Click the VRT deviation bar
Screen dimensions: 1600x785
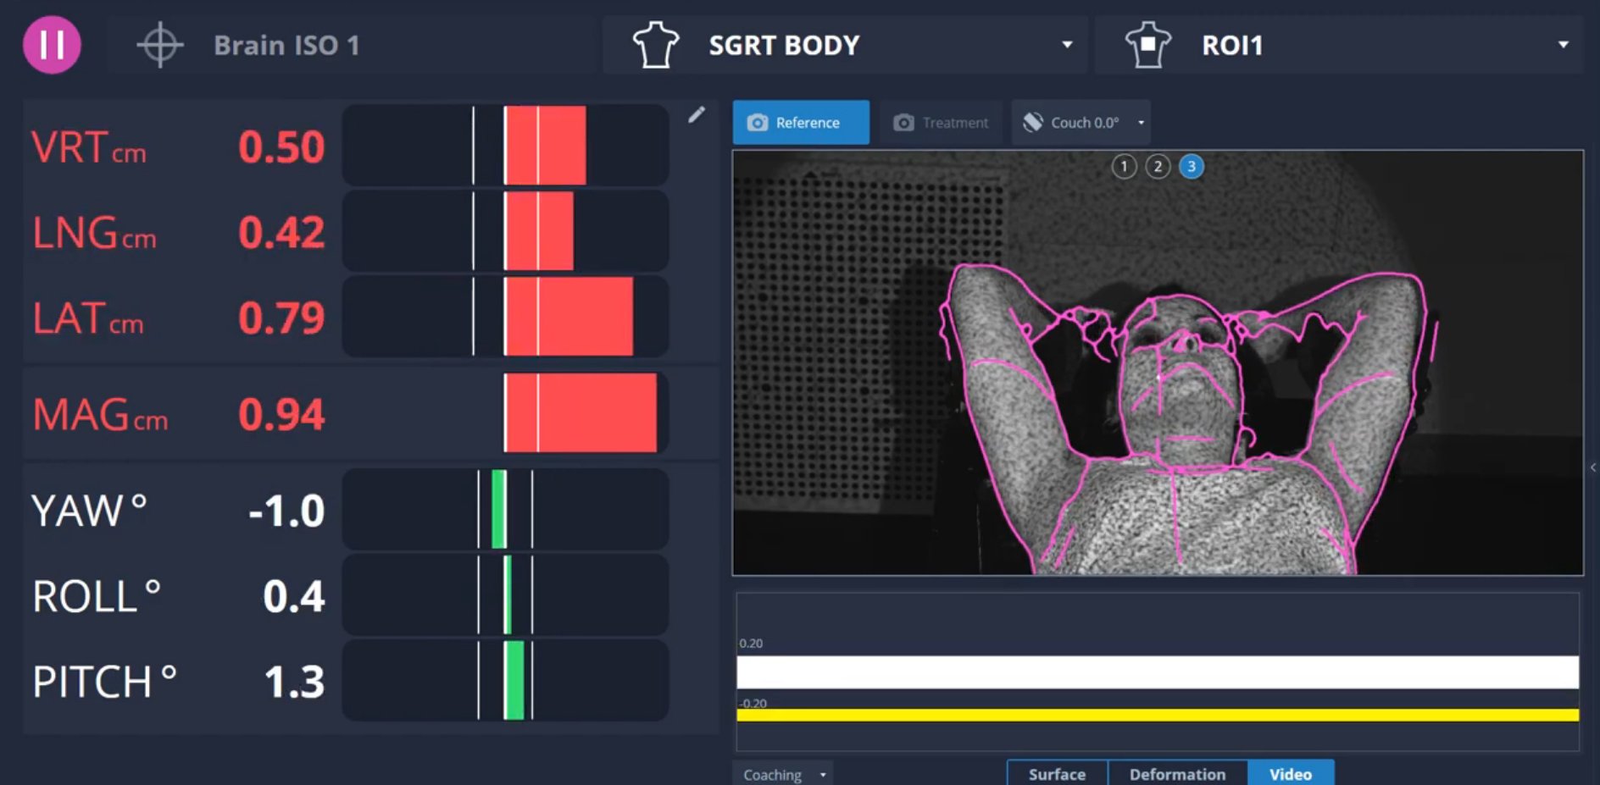pyautogui.click(x=505, y=146)
